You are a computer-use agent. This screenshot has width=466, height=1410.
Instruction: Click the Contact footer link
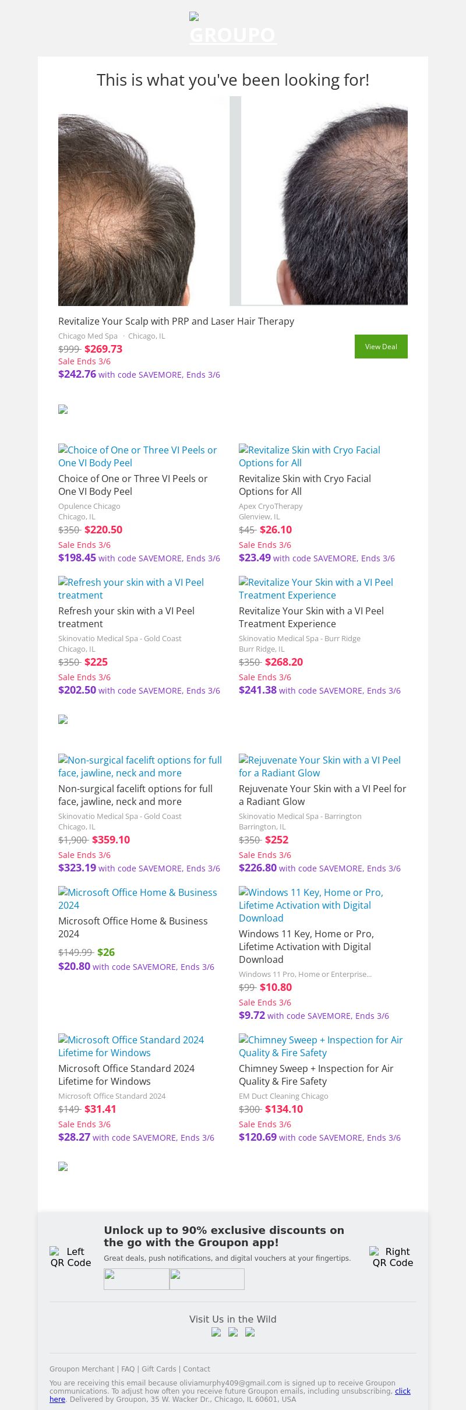[197, 1369]
